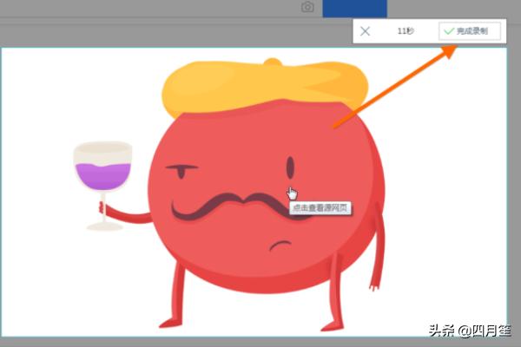The height and width of the screenshot is (347, 521).
Task: Click the blue button in top bar
Action: coord(354,8)
